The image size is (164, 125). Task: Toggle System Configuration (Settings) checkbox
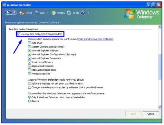29,47
